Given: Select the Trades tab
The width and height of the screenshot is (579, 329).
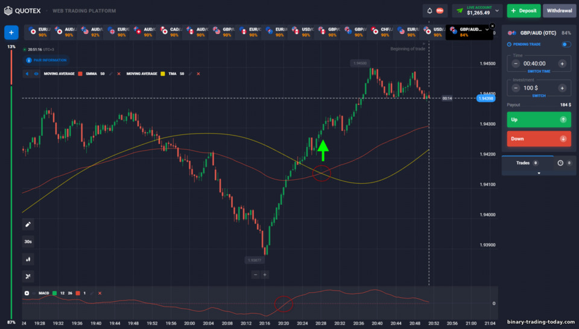Looking at the screenshot, I should pyautogui.click(x=527, y=163).
